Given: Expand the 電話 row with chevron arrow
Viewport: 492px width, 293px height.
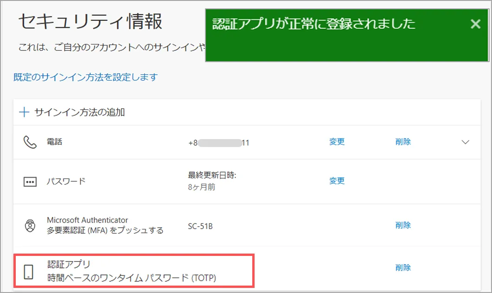Looking at the screenshot, I should click(x=466, y=142).
